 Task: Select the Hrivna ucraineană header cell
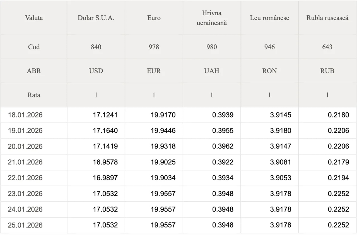pyautogui.click(x=212, y=18)
